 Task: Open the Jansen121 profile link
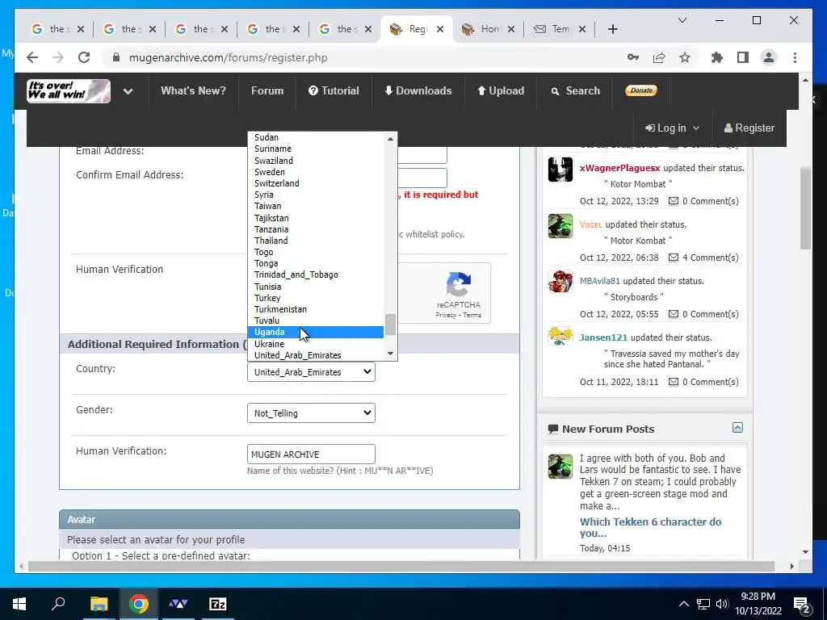[x=603, y=337]
